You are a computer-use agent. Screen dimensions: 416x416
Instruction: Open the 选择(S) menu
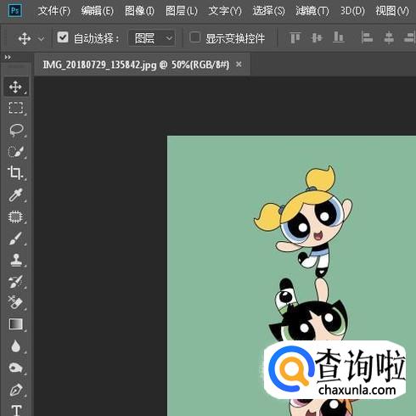click(x=268, y=11)
